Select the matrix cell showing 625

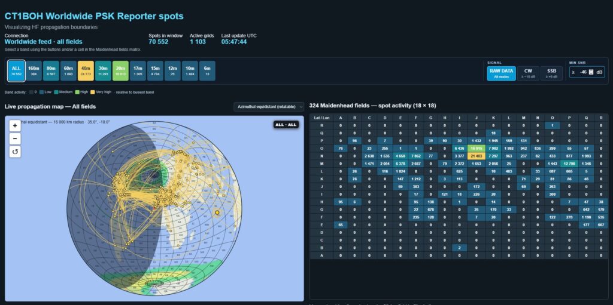click(459, 171)
